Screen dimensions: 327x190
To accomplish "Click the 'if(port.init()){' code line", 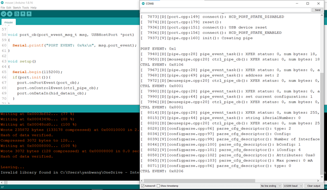I will 31,77.
